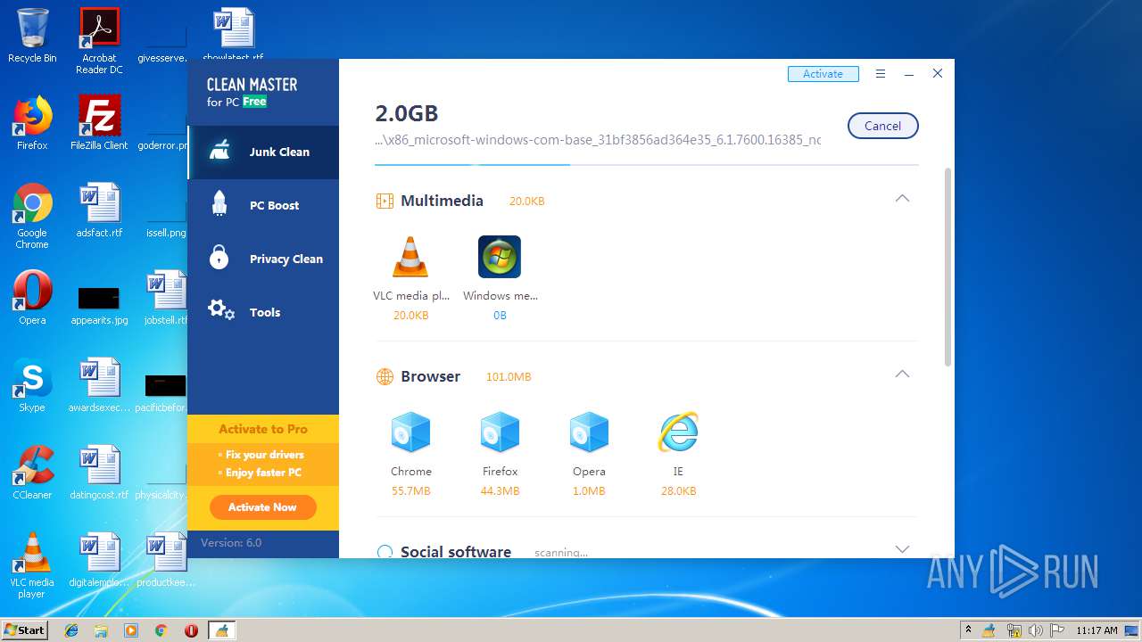Go to the Tools section
The image size is (1142, 642).
pos(263,313)
